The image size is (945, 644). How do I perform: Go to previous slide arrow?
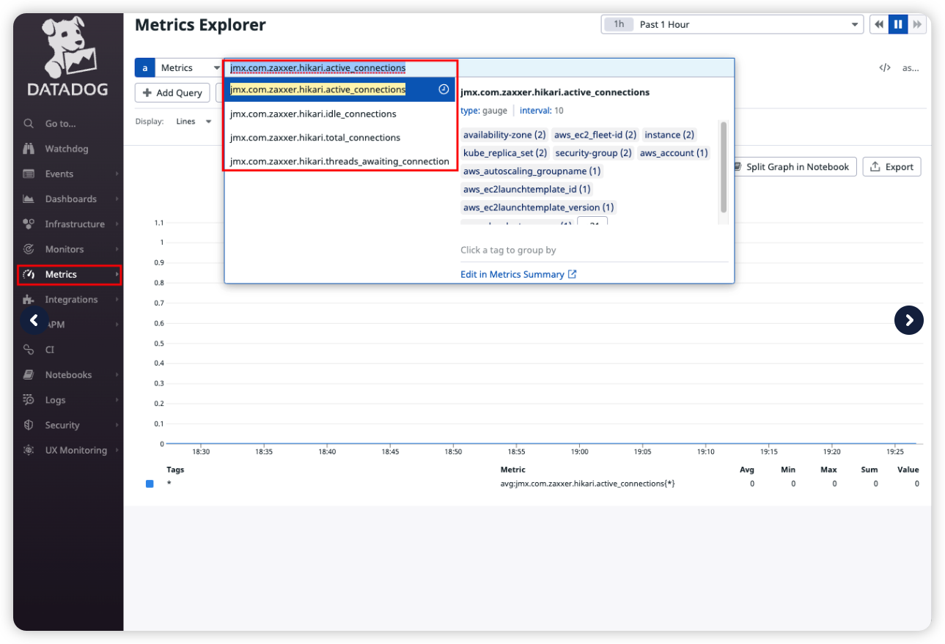click(34, 320)
